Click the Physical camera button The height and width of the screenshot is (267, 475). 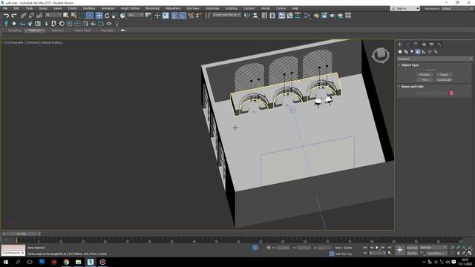(425, 74)
